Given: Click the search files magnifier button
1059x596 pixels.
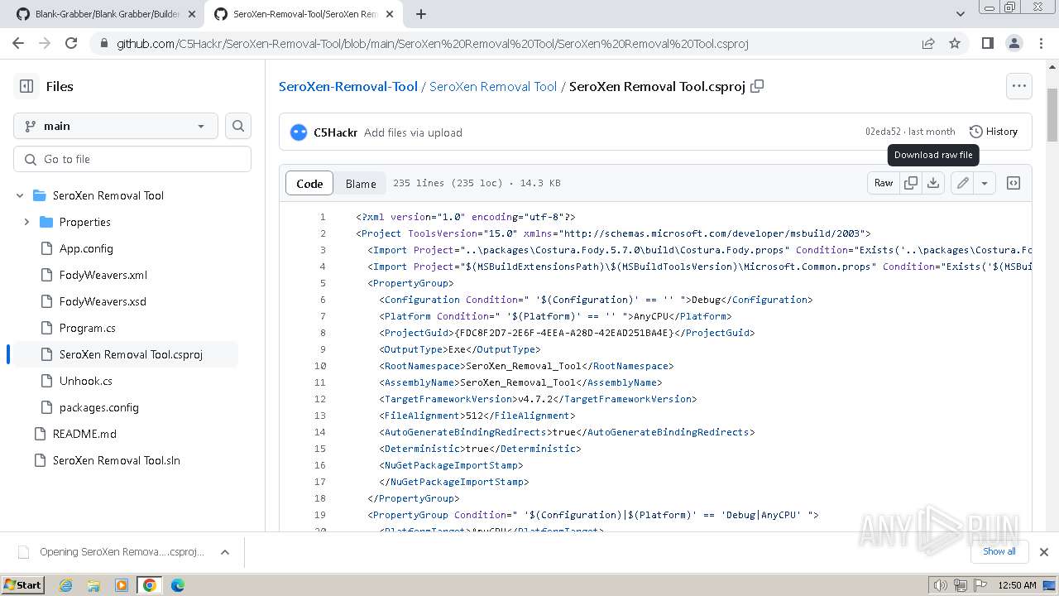Looking at the screenshot, I should click(x=238, y=126).
